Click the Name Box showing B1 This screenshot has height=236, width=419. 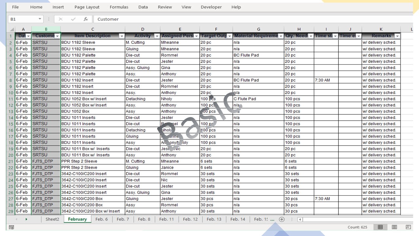(22, 19)
